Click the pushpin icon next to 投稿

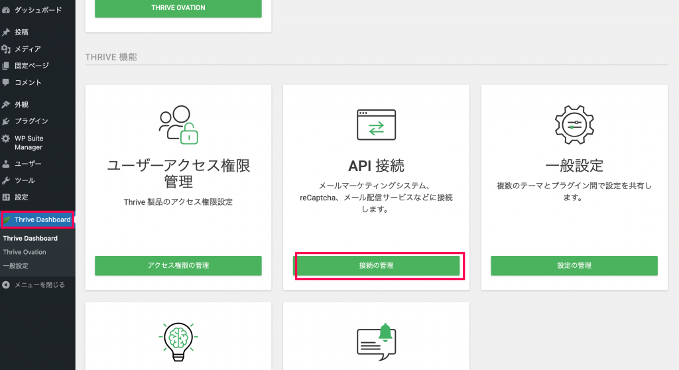coord(5,32)
